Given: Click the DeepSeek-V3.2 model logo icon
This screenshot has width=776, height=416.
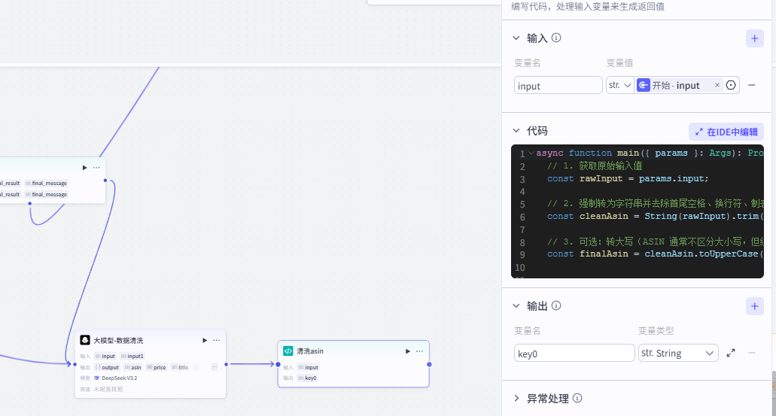Looking at the screenshot, I should (97, 378).
